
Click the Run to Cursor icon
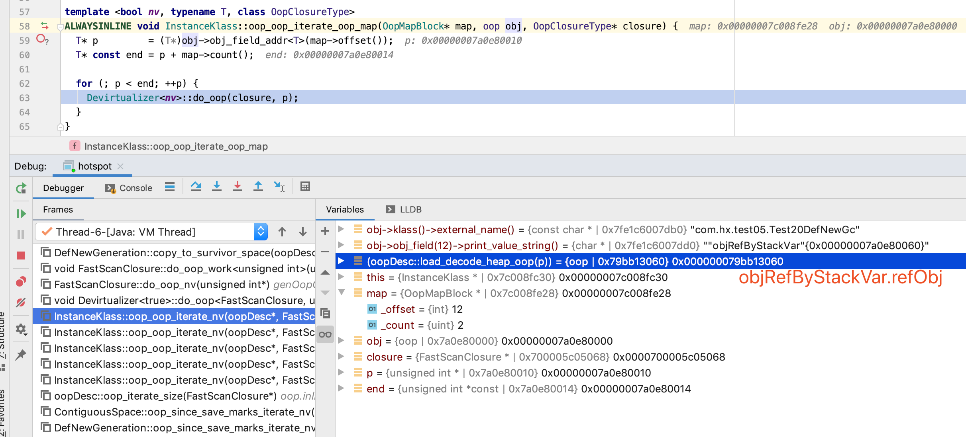coord(279,187)
